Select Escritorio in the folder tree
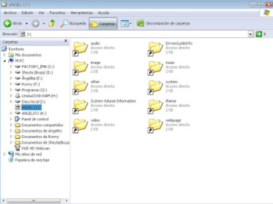273x204 pixels. tap(16, 49)
